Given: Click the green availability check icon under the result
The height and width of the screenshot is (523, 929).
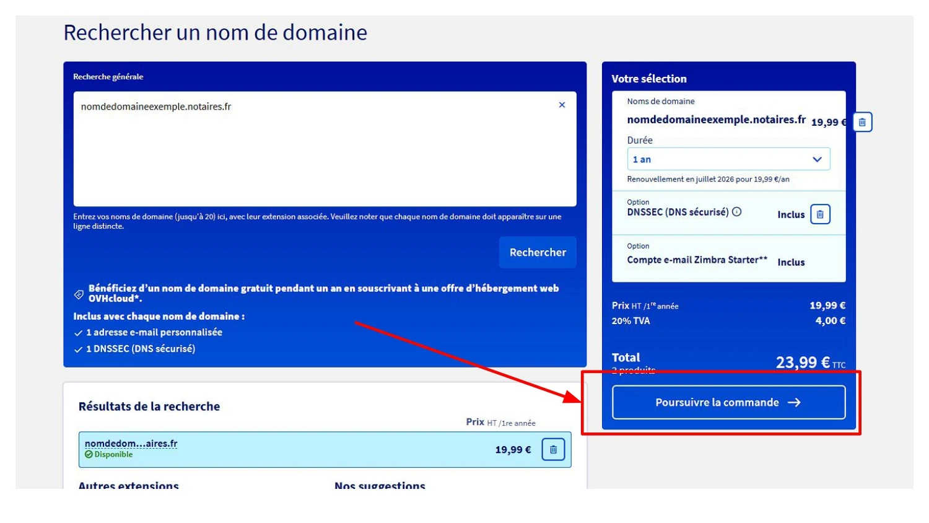Looking at the screenshot, I should click(89, 454).
